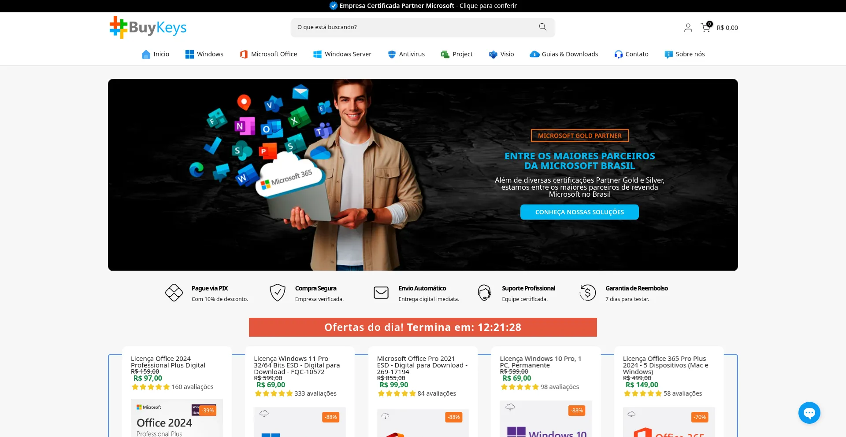Click the Ofertas do dia countdown banner
846x437 pixels.
pos(423,327)
